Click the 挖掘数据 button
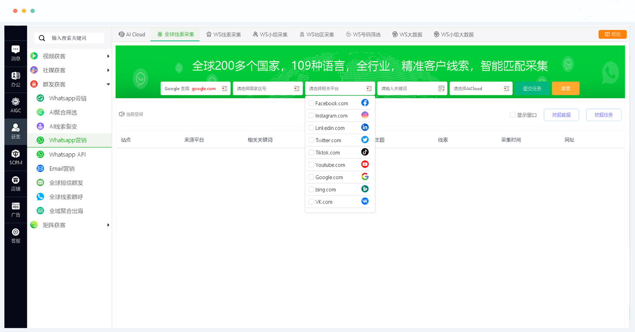635x332 pixels. [561, 115]
